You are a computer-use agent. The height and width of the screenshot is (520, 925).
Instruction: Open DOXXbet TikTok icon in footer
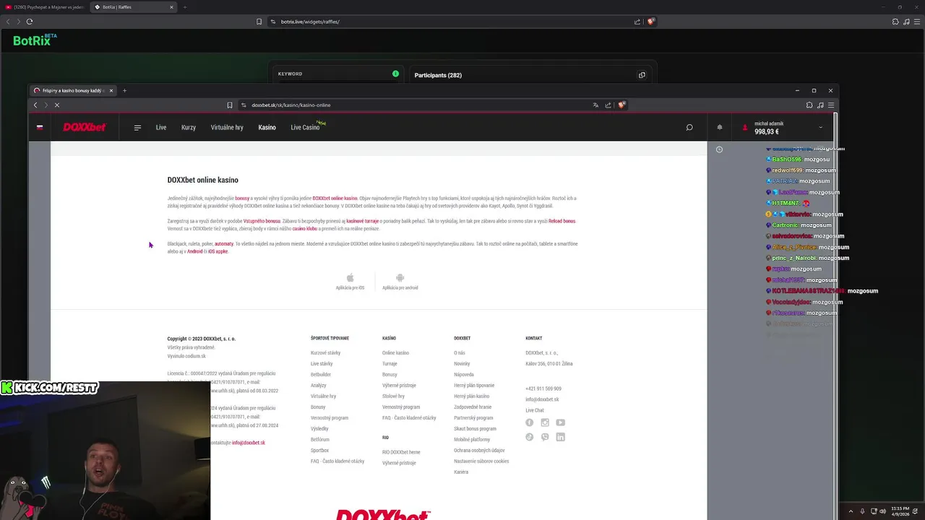(530, 437)
